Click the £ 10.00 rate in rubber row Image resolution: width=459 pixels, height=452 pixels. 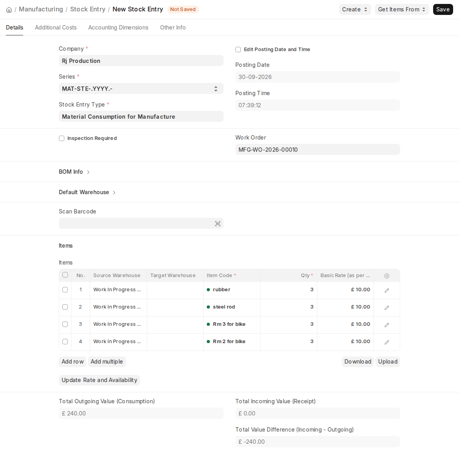[x=345, y=290]
